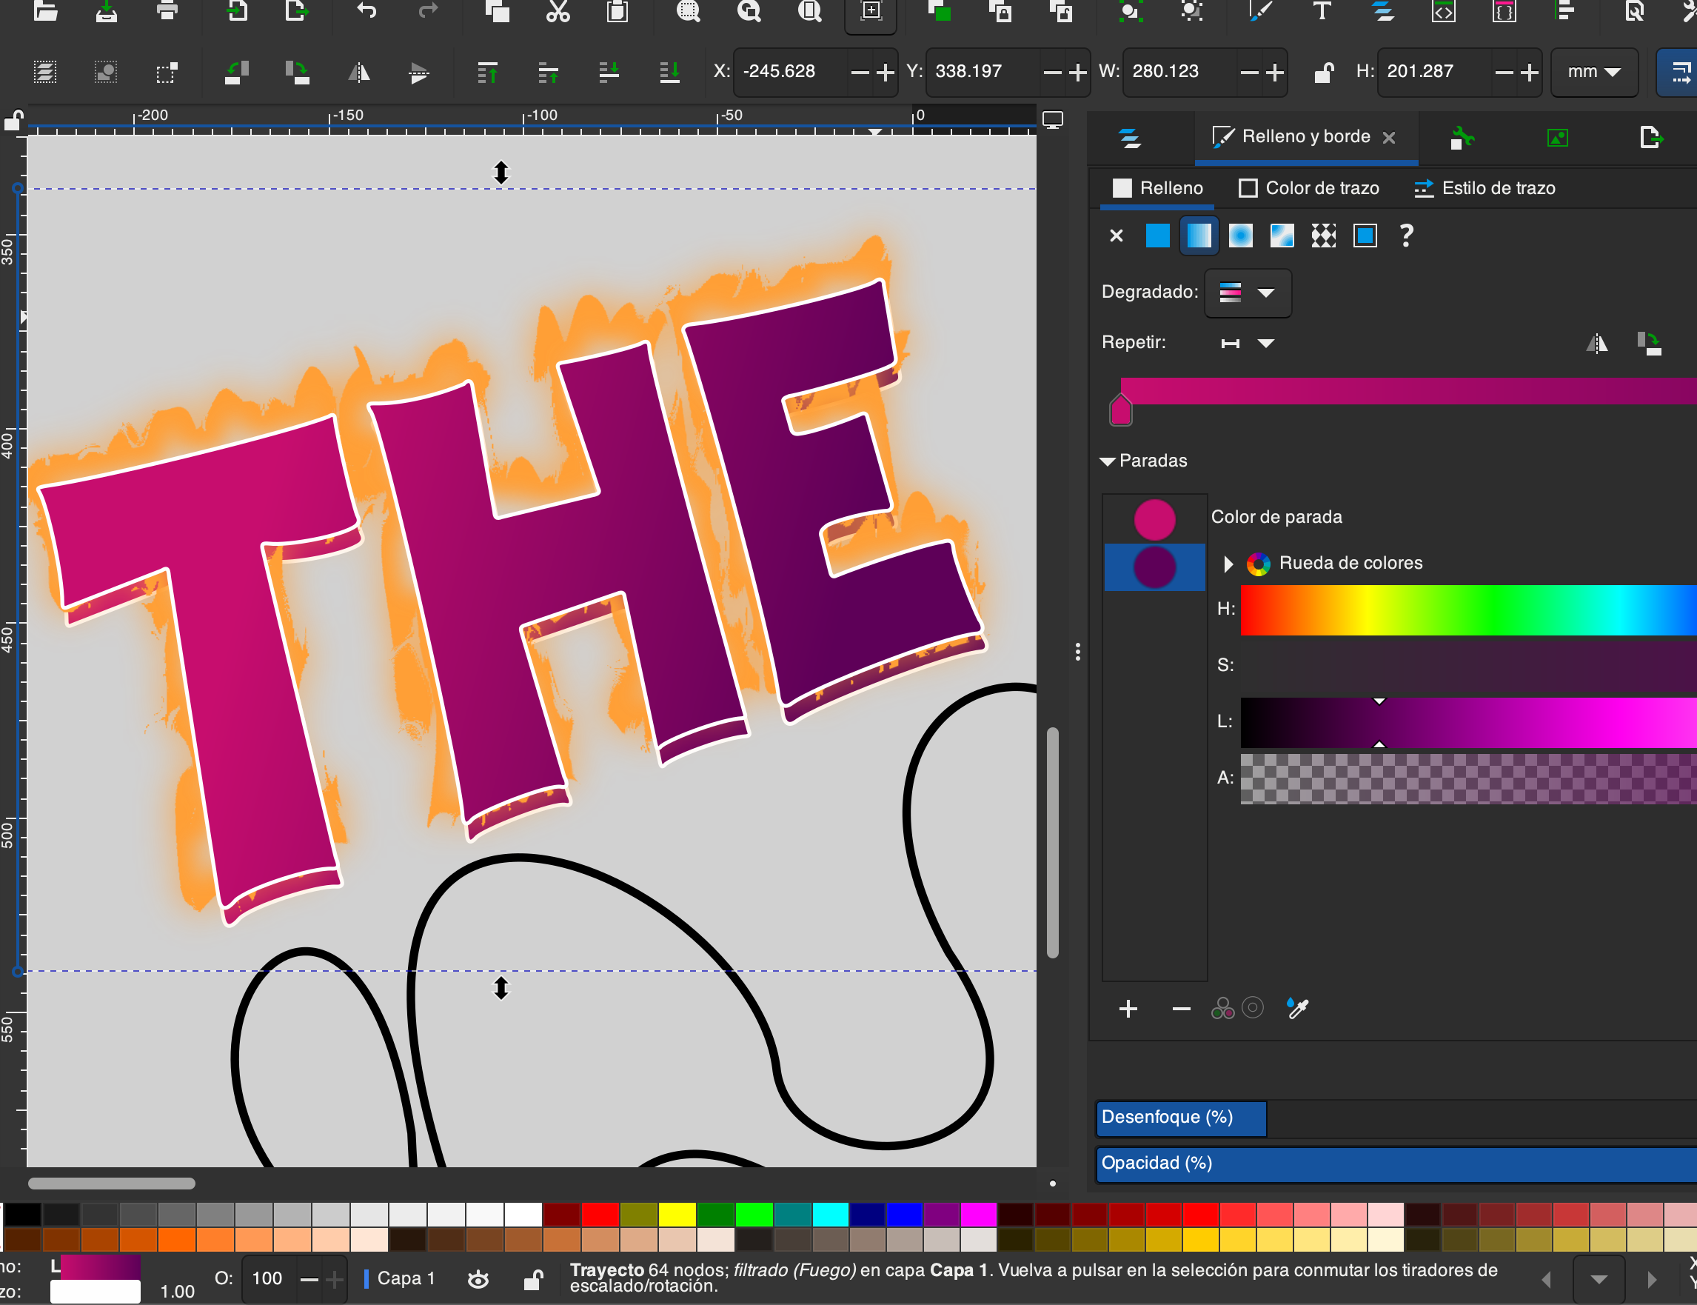This screenshot has width=1697, height=1305.
Task: Open the Export panel tab icon
Action: click(x=1650, y=138)
